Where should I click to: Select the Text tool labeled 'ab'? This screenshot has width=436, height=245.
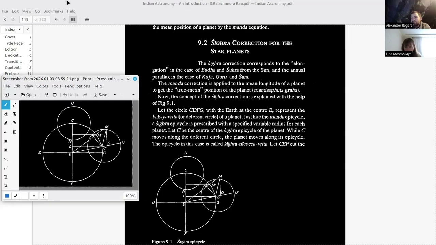pyautogui.click(x=6, y=132)
